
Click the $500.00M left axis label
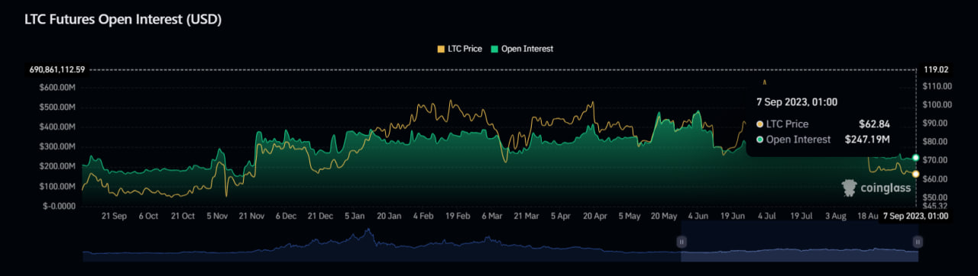click(57, 107)
